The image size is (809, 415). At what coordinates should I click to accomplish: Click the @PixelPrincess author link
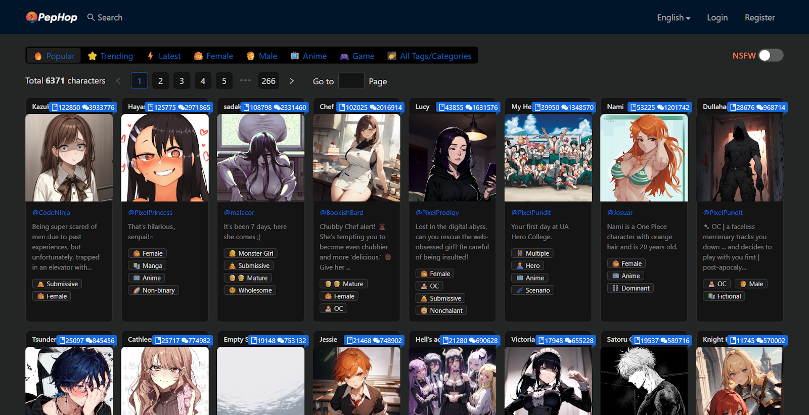(x=150, y=213)
